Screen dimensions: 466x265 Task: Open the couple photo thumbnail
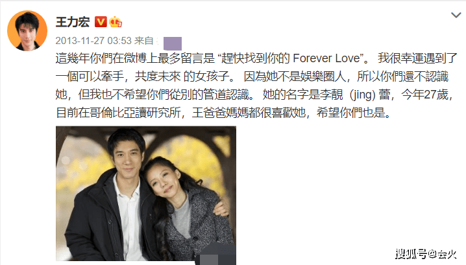point(146,194)
